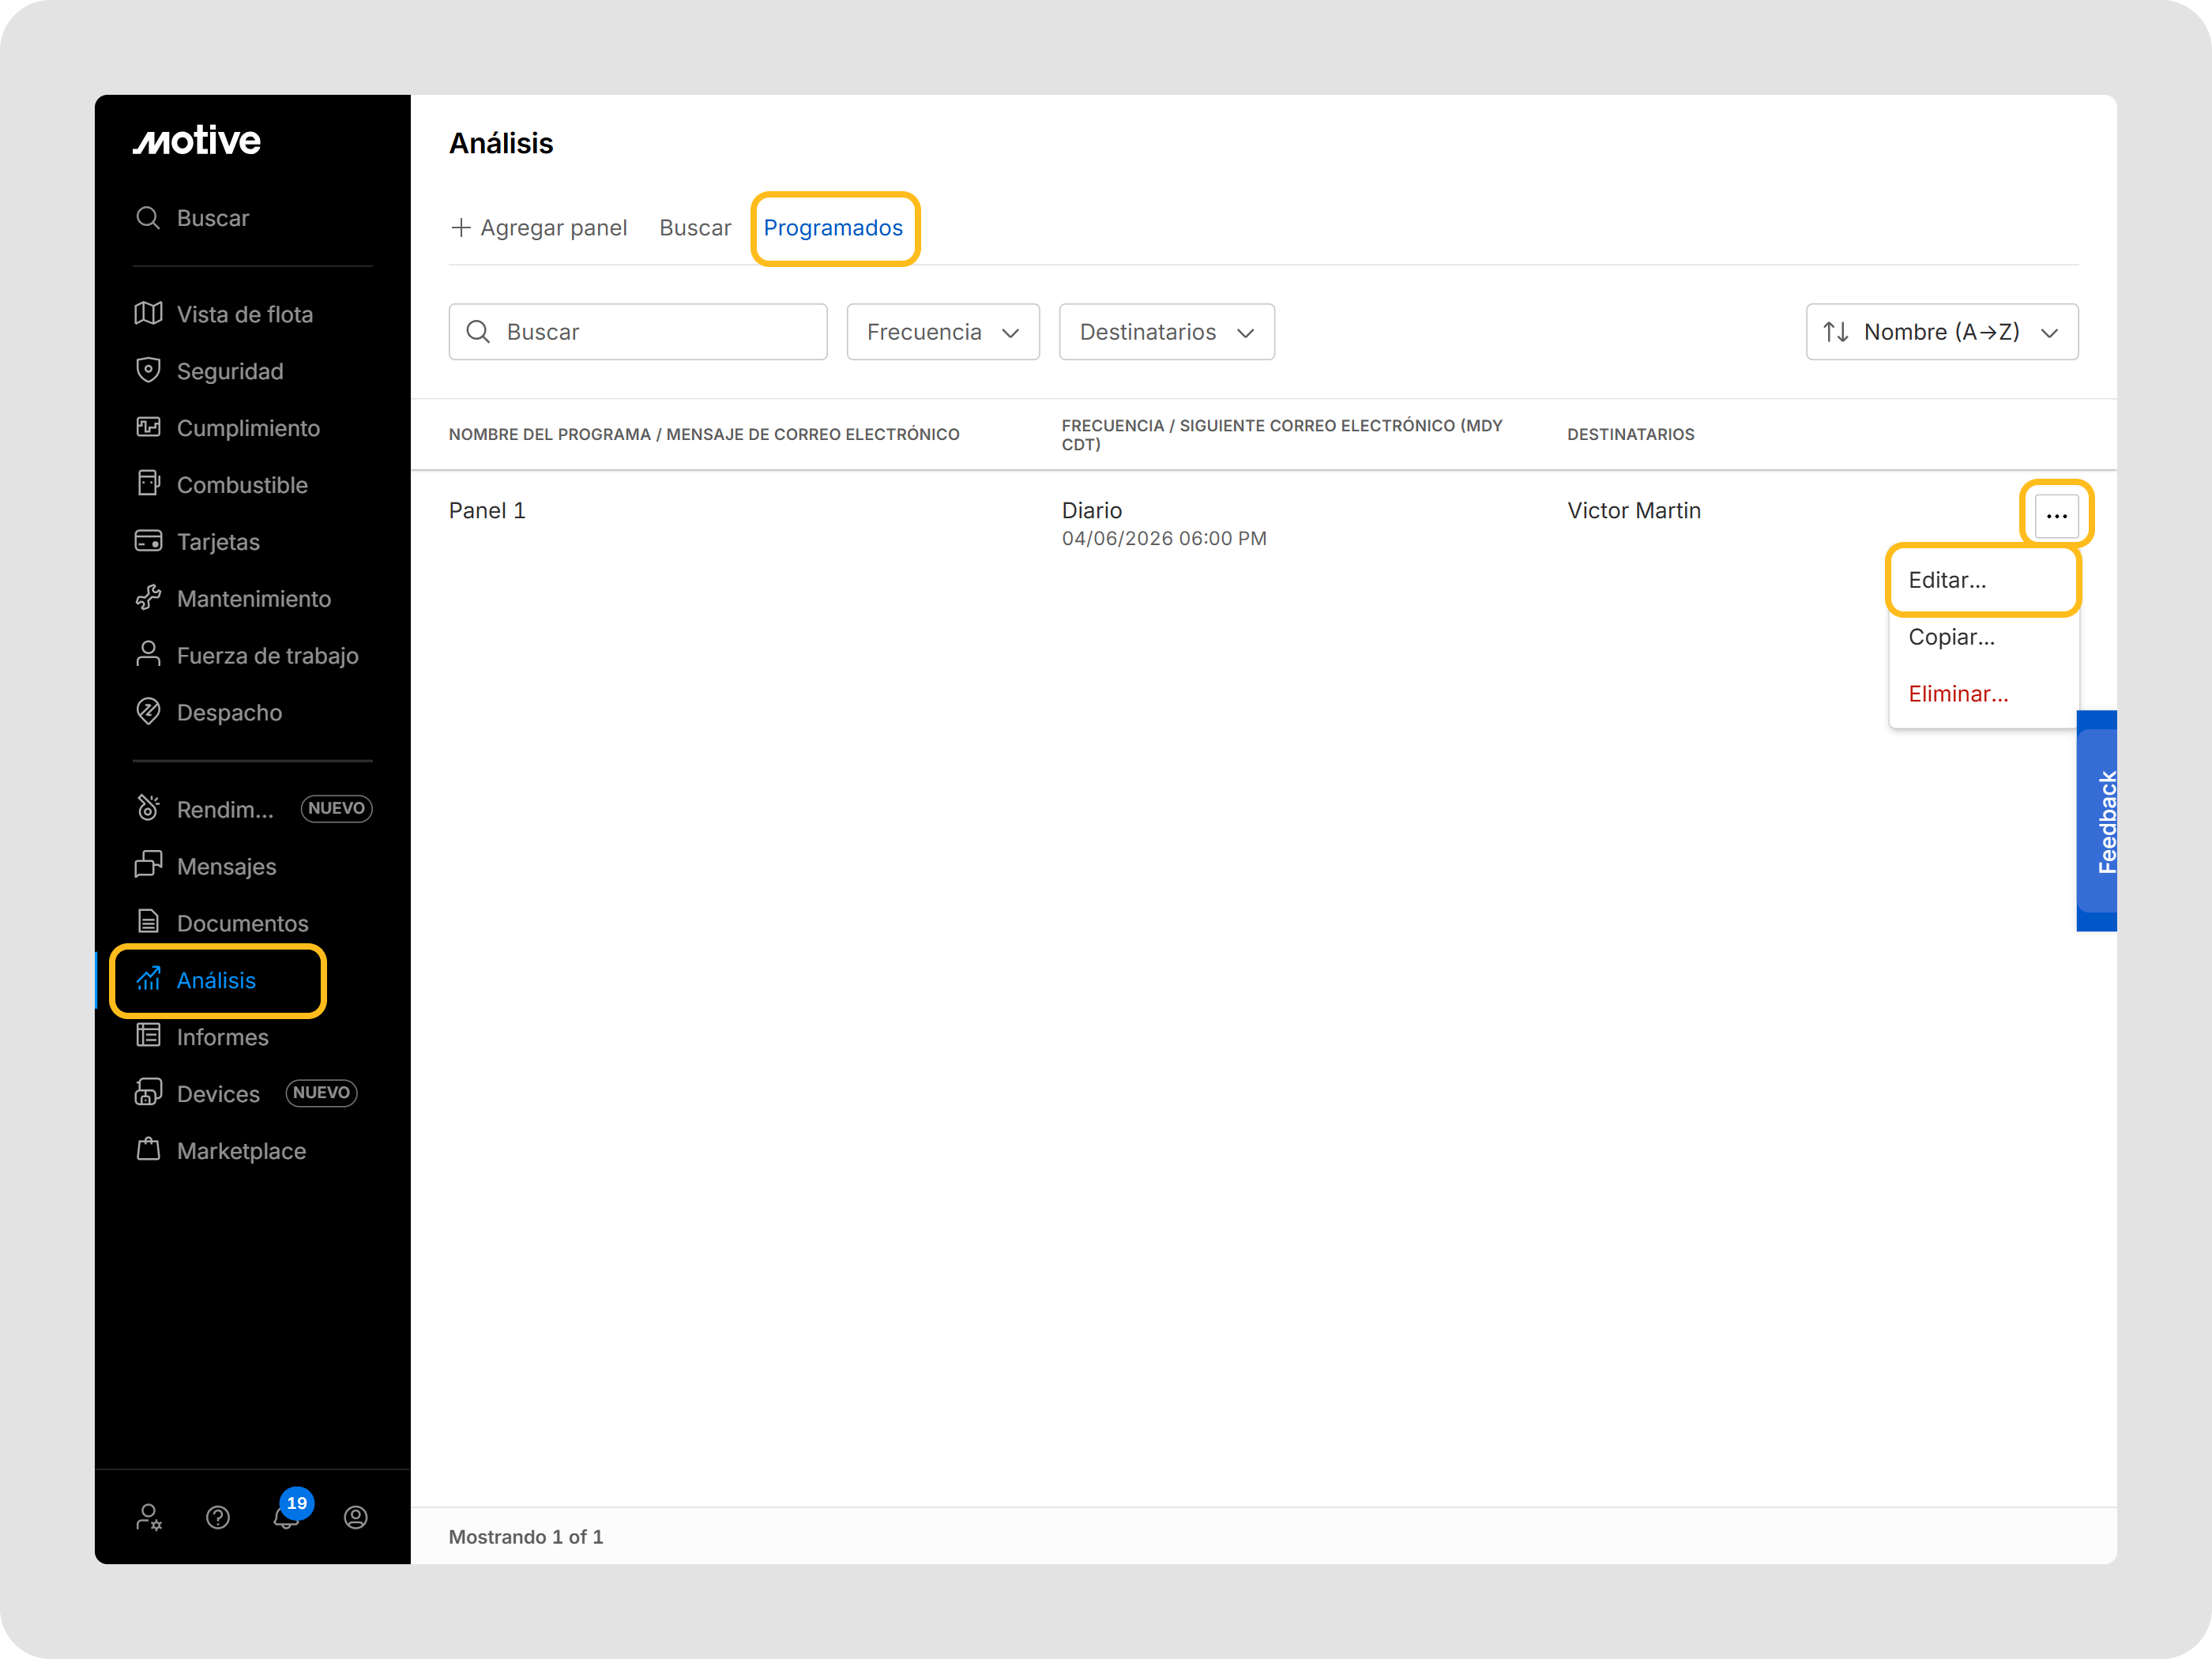The image size is (2212, 1659).
Task: Click the Despacho dispatch icon
Action: tap(148, 712)
